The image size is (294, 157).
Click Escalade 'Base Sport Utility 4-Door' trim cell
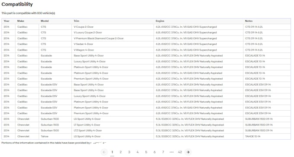click(112, 55)
